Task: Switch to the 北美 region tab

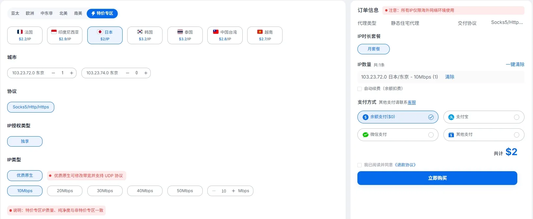Action: pos(63,13)
